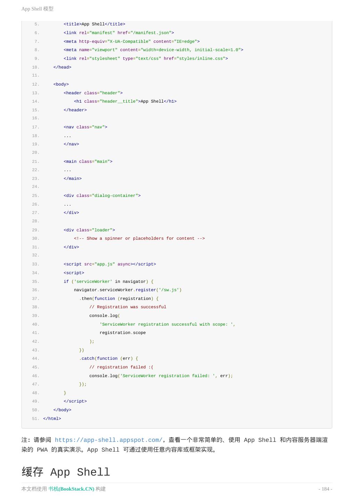Screen dimensions: 354x501
Task: Click the app.js async script line
Action: (x=110, y=264)
